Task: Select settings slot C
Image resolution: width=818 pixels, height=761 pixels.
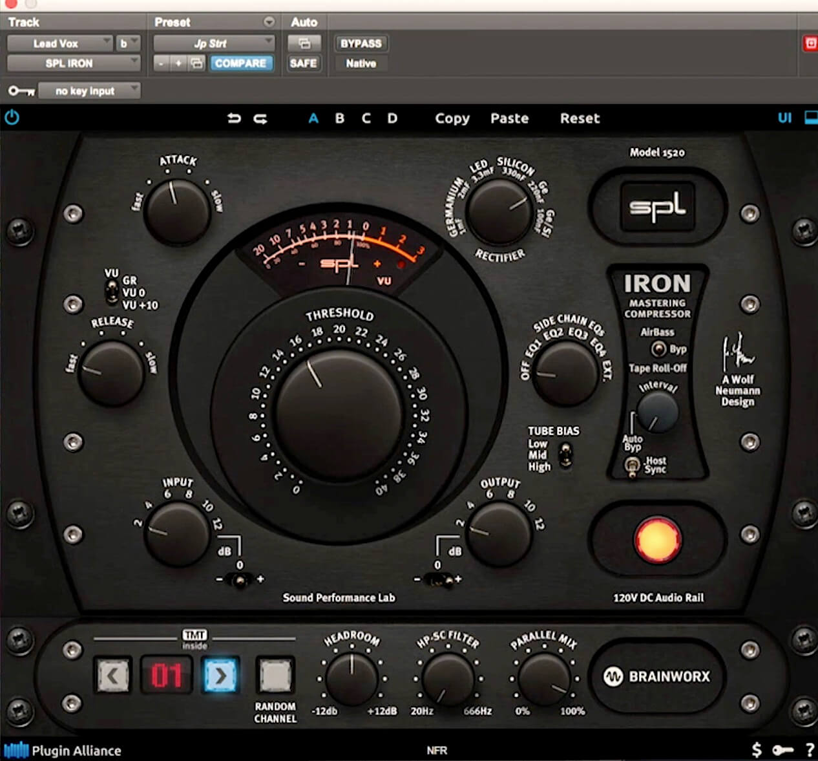Action: (366, 118)
